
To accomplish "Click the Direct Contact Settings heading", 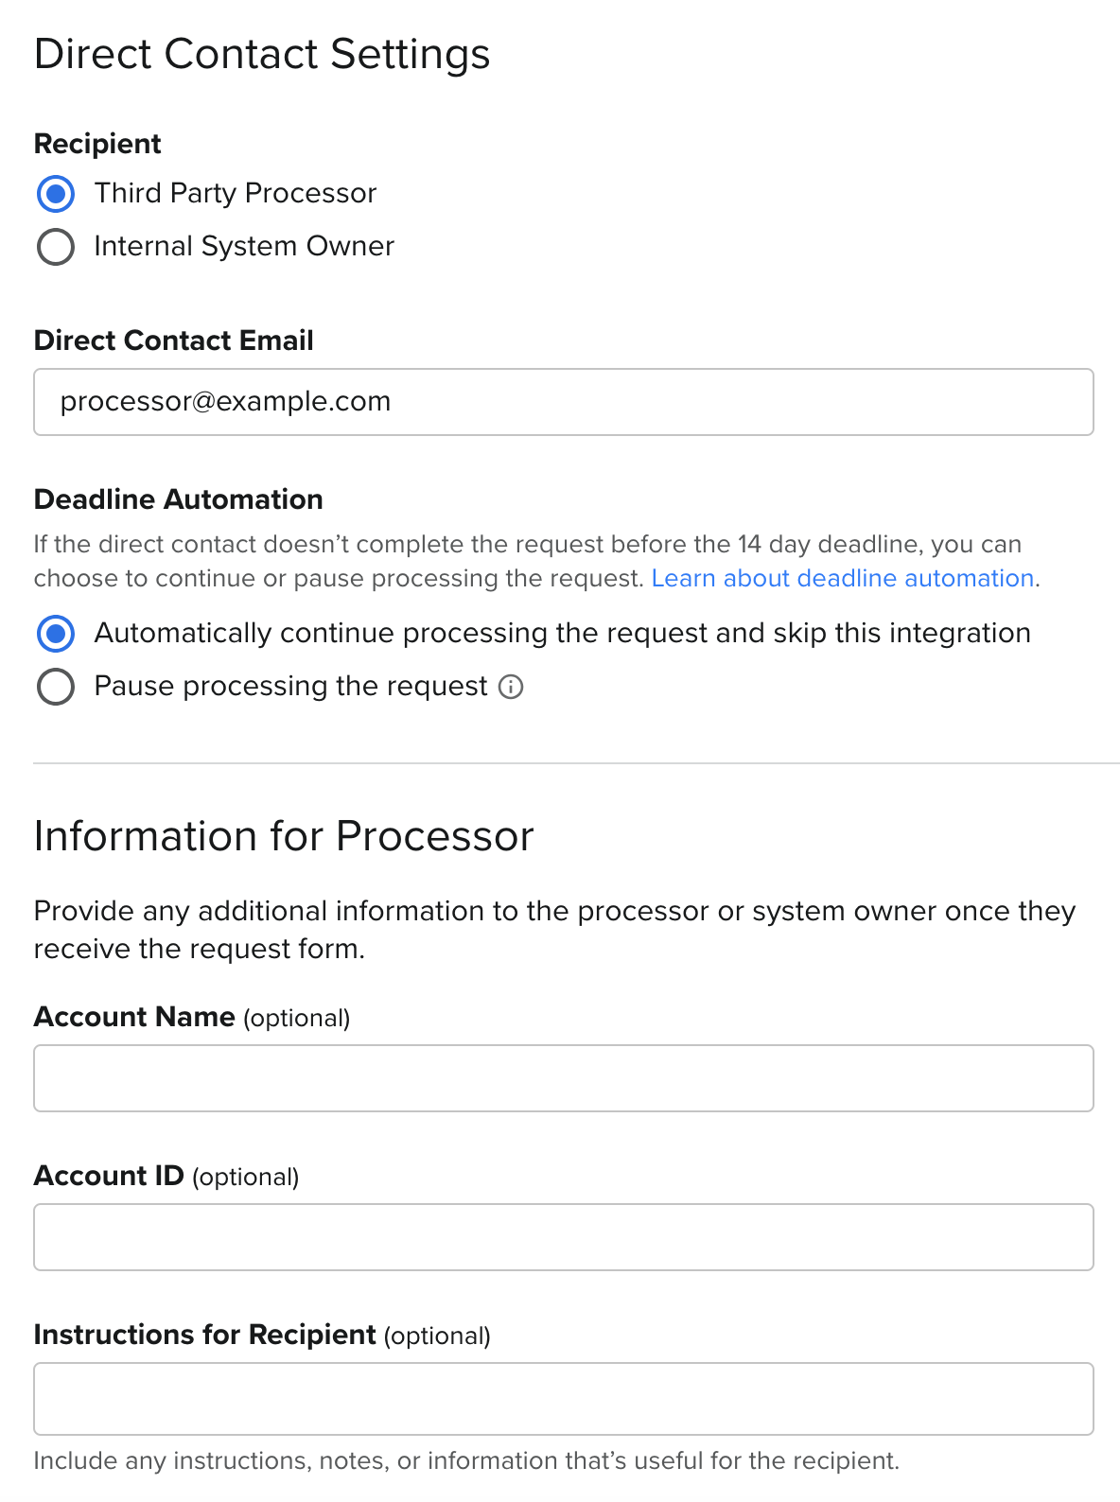I will [262, 54].
